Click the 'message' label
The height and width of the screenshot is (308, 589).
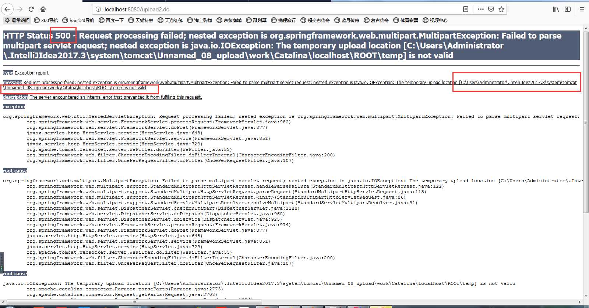(13, 82)
